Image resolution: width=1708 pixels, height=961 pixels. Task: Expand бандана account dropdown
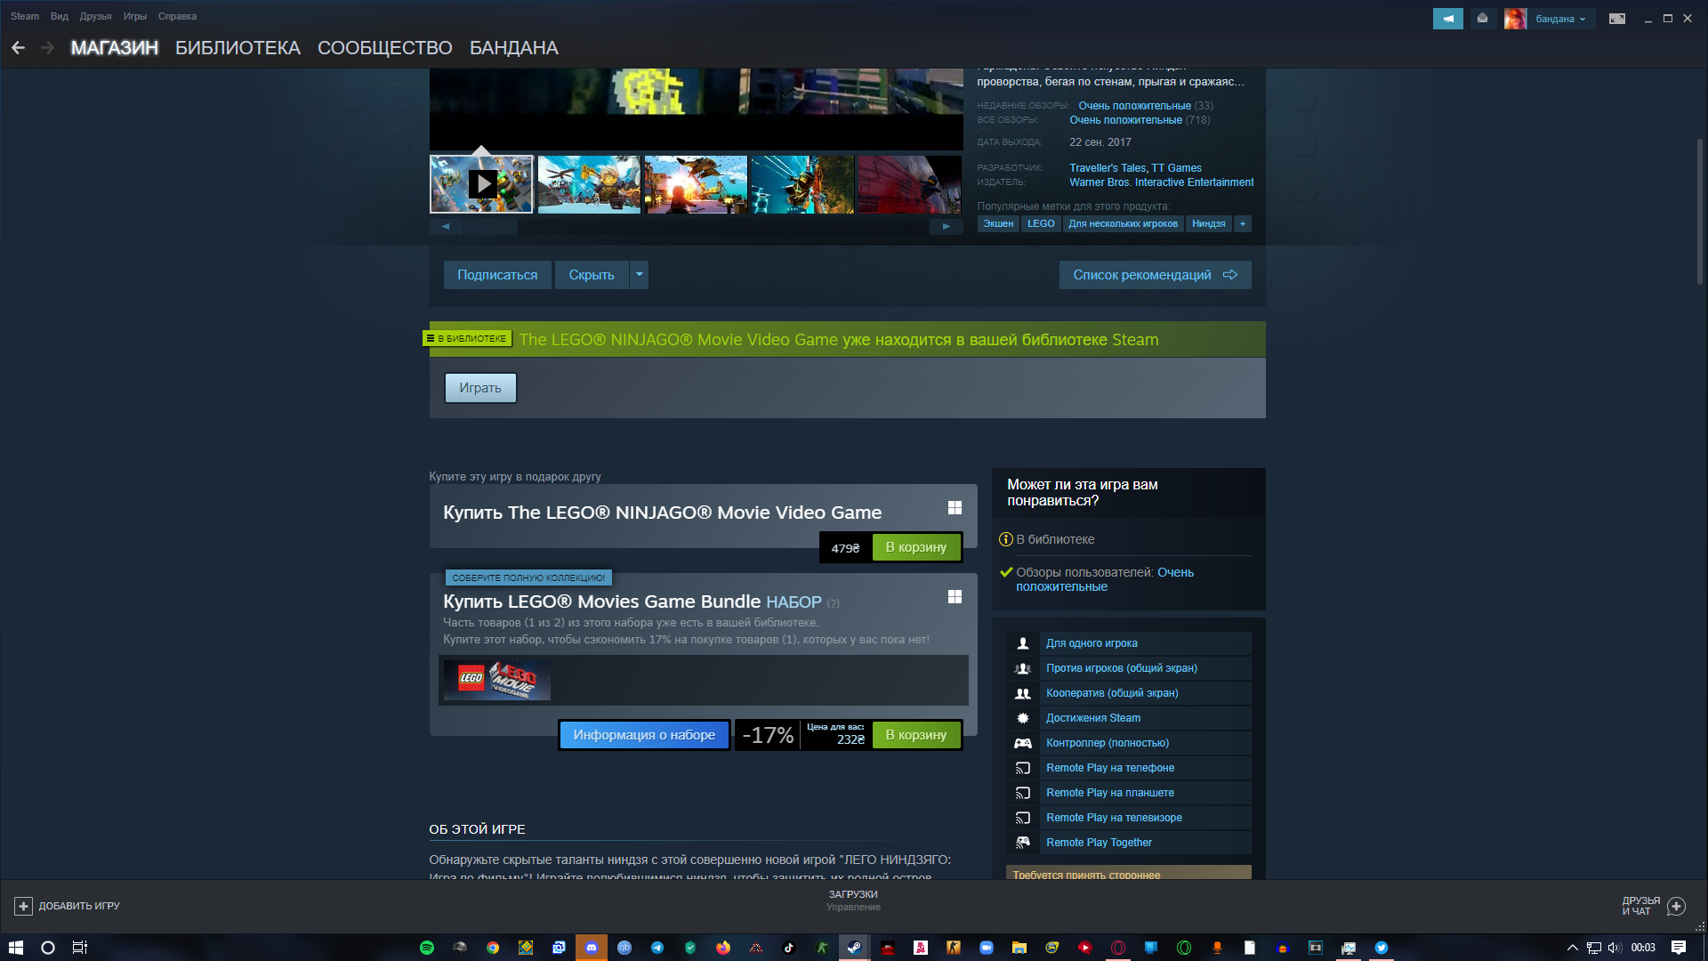[x=1560, y=19]
